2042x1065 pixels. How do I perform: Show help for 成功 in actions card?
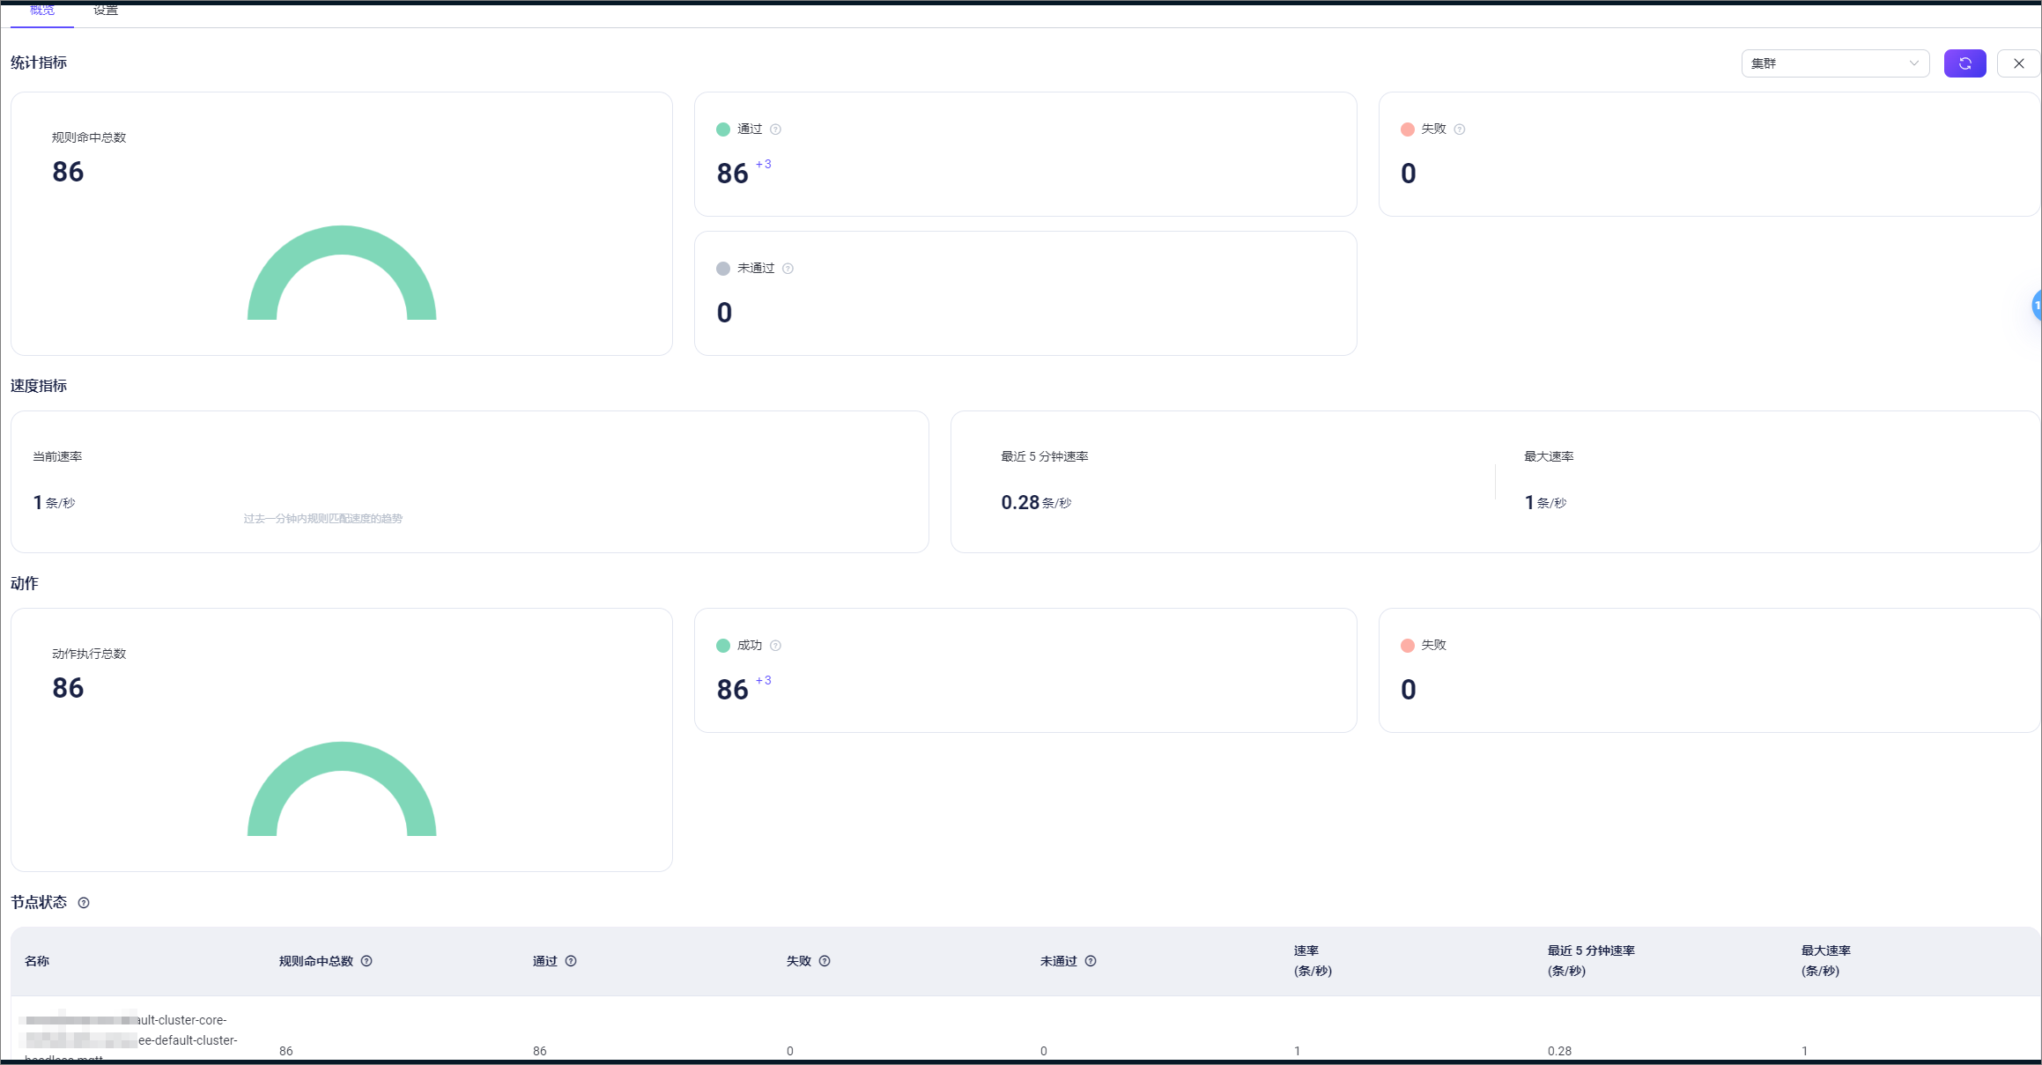(775, 646)
